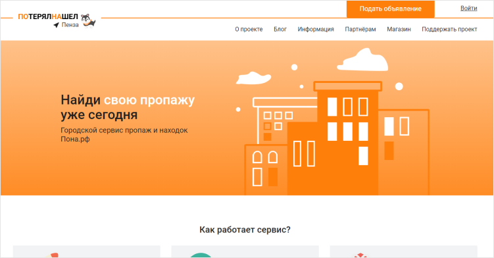This screenshot has width=494, height=258.
Task: Change the city Пенза
Action: (70, 25)
